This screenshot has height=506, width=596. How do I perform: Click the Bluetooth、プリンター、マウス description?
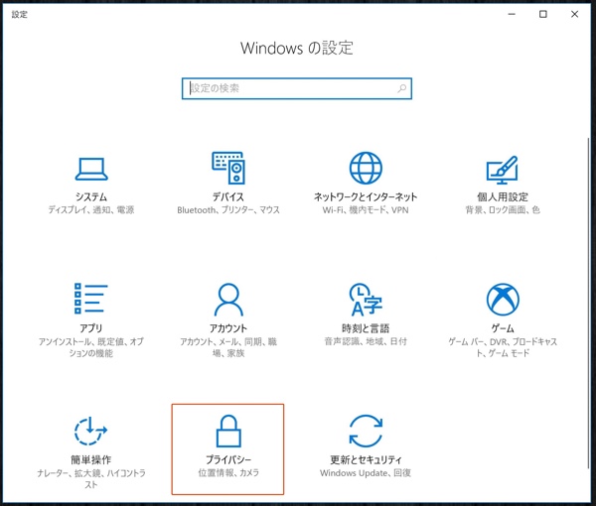pos(228,210)
